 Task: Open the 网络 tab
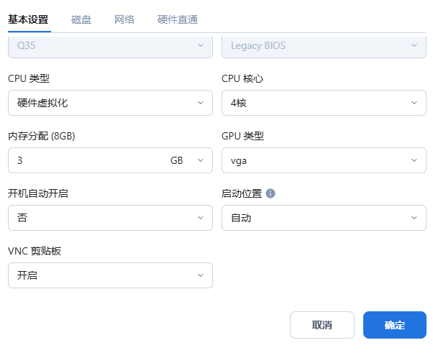click(x=124, y=19)
